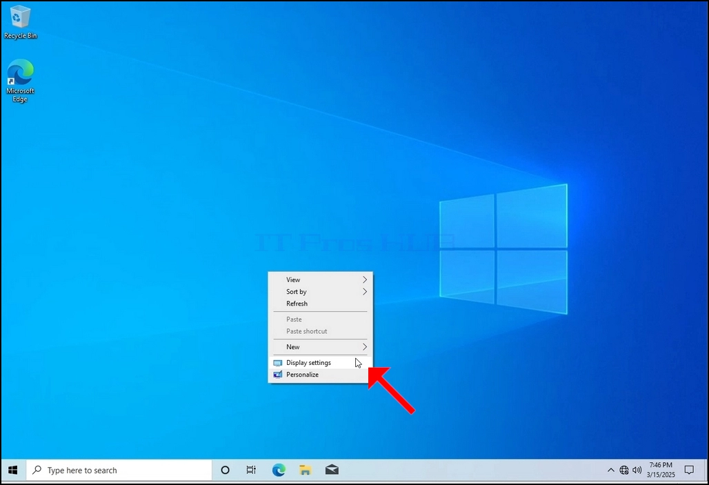Expand the New submenu
This screenshot has height=485, width=709.
click(321, 347)
